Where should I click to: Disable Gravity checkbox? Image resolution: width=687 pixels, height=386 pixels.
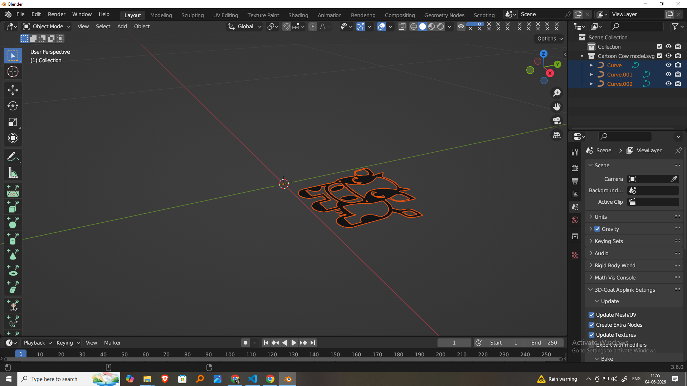click(x=597, y=229)
